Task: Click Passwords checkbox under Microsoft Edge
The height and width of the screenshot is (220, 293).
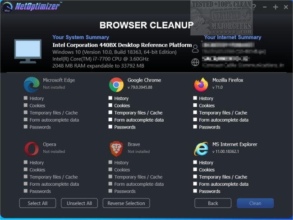Action: [26, 127]
